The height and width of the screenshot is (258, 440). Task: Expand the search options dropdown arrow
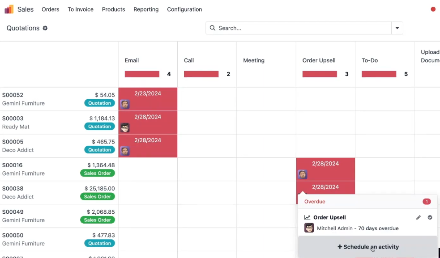tap(397, 28)
